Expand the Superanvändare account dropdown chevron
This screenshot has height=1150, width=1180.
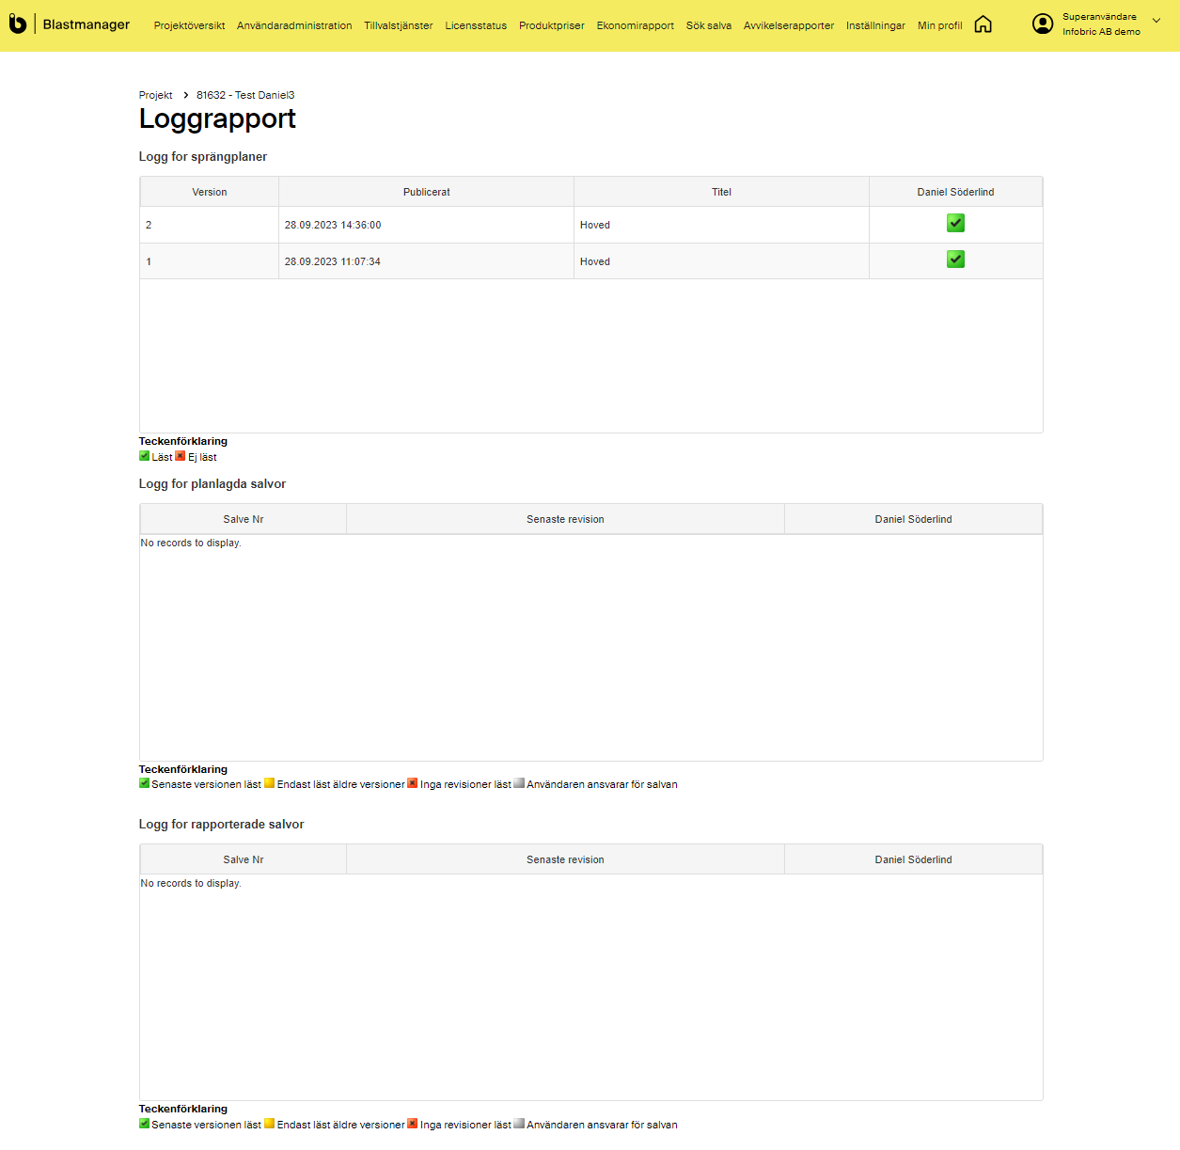[x=1156, y=21]
